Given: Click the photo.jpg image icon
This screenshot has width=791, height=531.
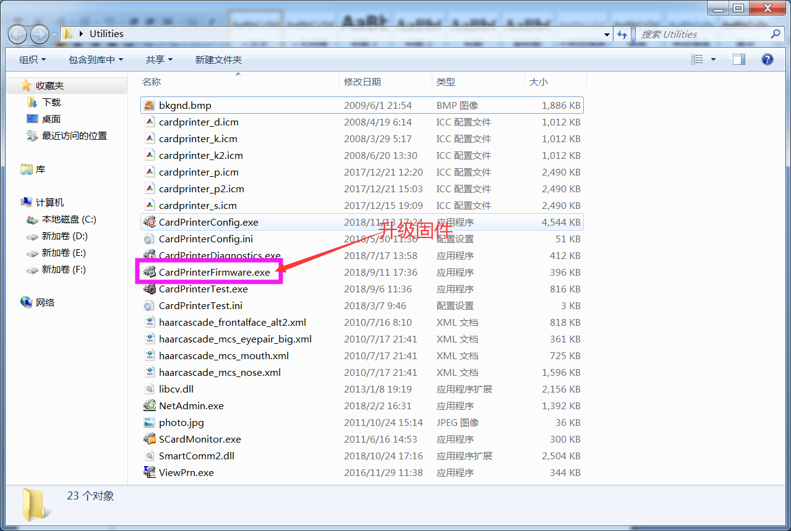Looking at the screenshot, I should coord(149,422).
